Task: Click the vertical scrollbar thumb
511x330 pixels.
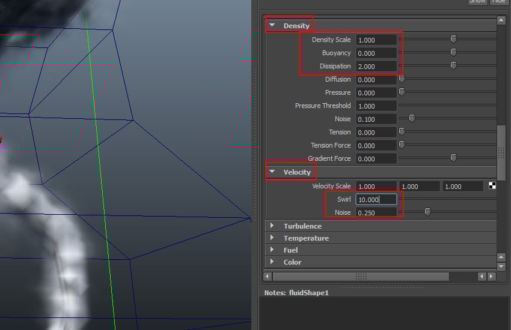Action: tap(501, 152)
